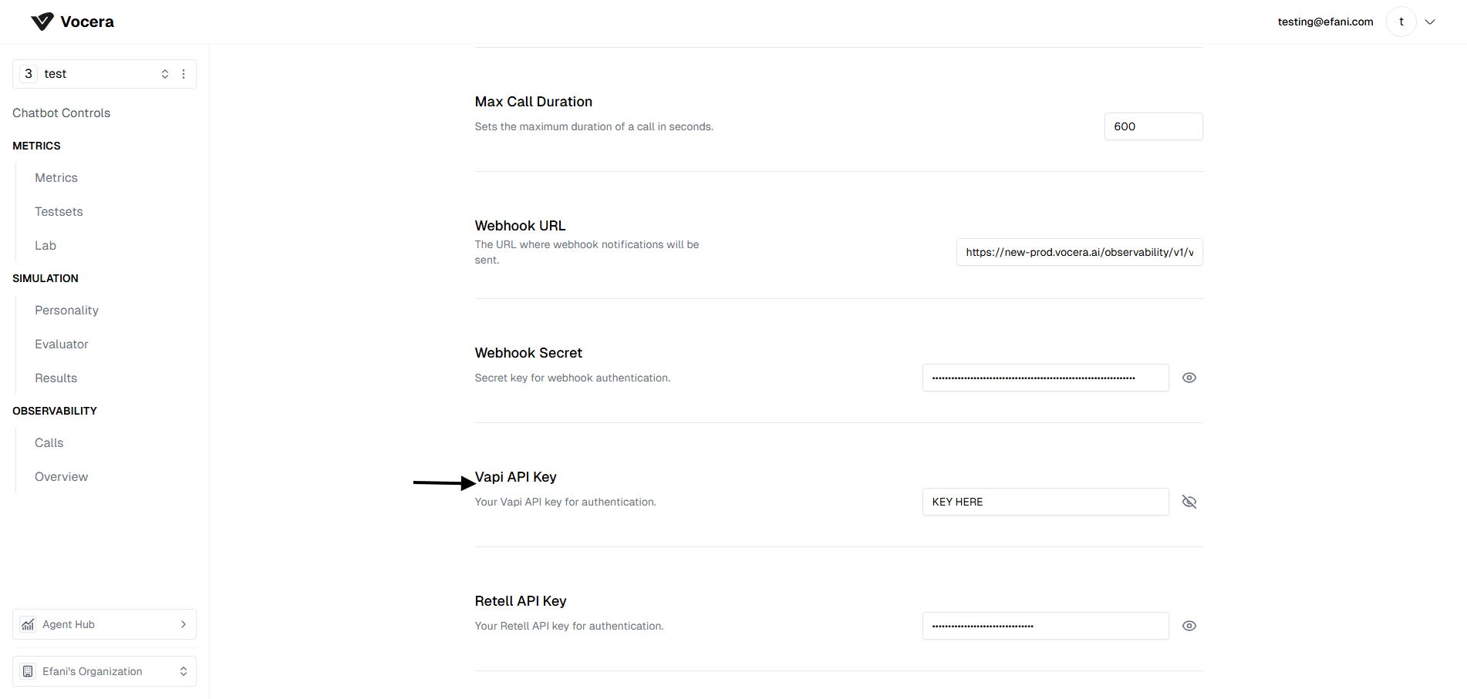Screen dimensions: 1467x699
Task: Click the Agent Hub chart icon
Action: pos(28,624)
